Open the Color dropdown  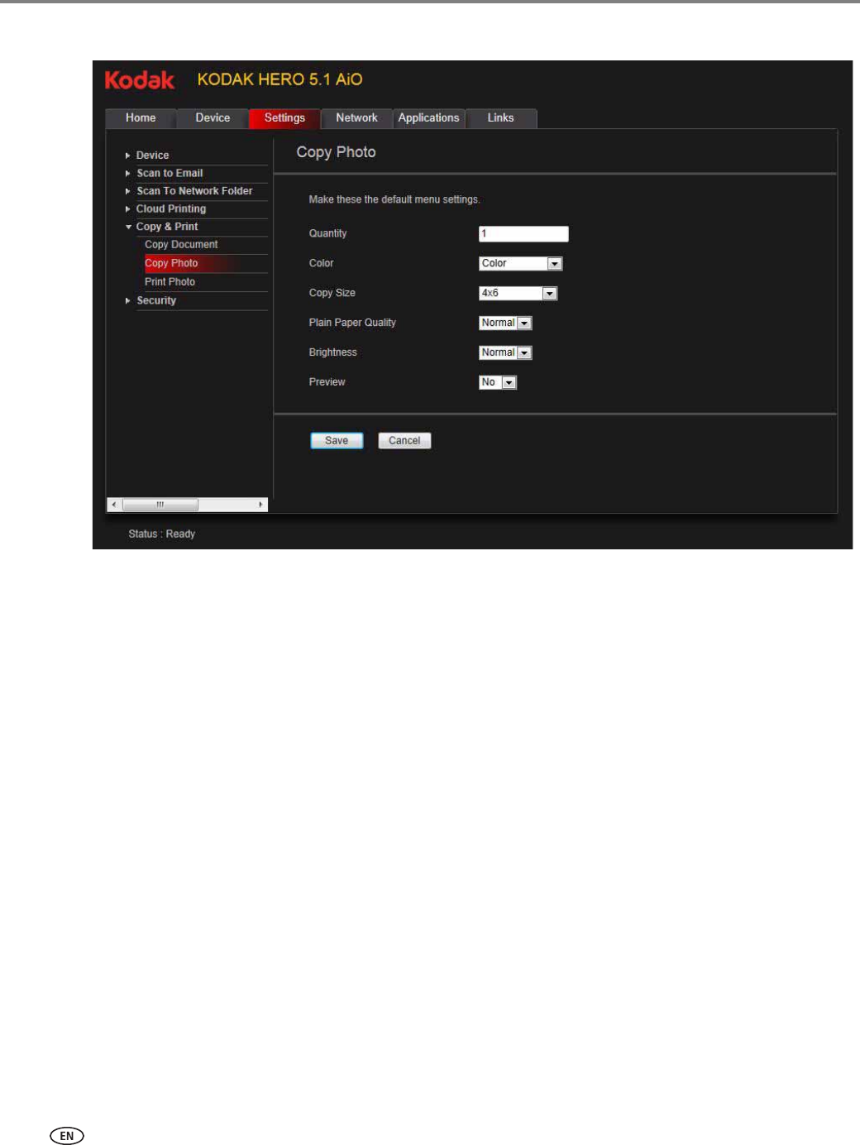[x=521, y=264]
